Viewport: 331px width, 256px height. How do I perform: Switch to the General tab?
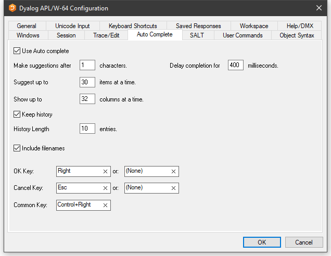coord(27,26)
